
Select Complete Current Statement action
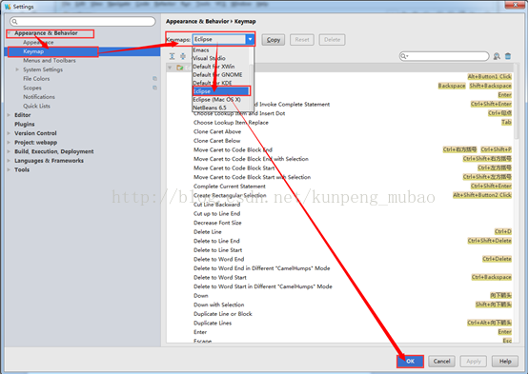tap(230, 186)
